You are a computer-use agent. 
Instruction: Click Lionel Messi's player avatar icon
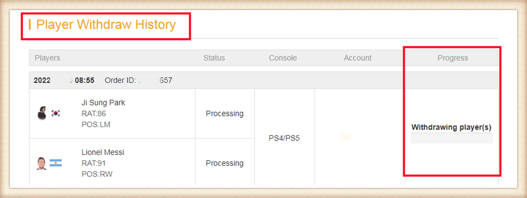click(42, 163)
